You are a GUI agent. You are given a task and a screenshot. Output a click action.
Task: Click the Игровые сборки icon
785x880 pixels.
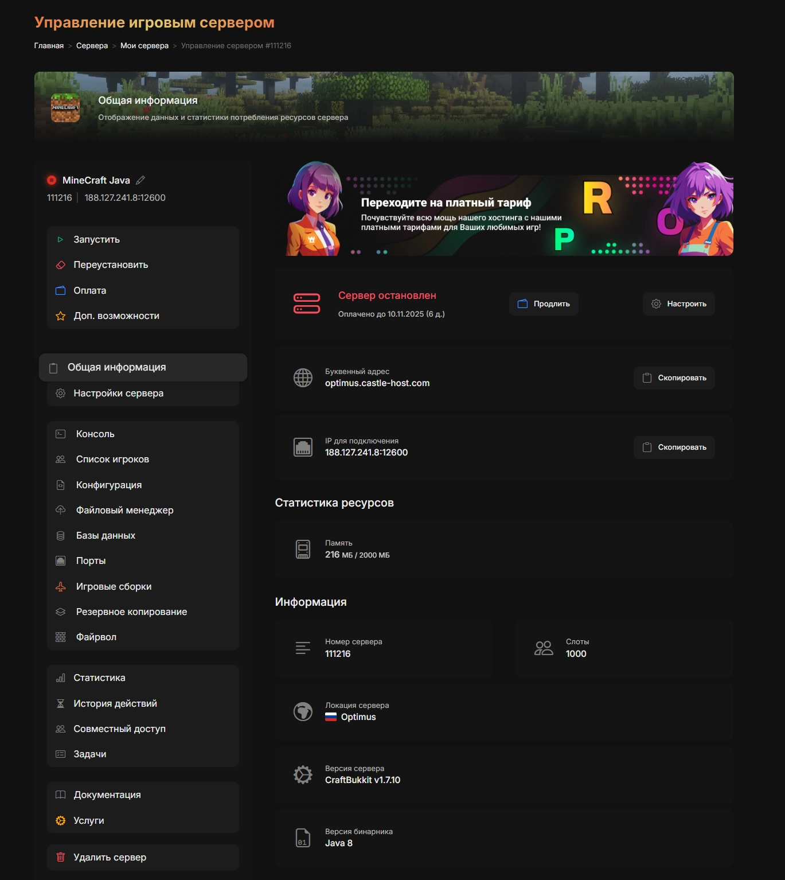click(x=60, y=586)
